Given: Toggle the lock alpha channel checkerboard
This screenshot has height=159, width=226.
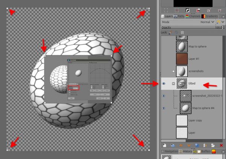Looking at the screenshot, I should tap(182, 32).
